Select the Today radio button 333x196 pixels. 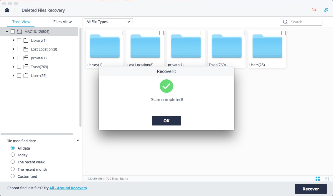click(x=13, y=155)
